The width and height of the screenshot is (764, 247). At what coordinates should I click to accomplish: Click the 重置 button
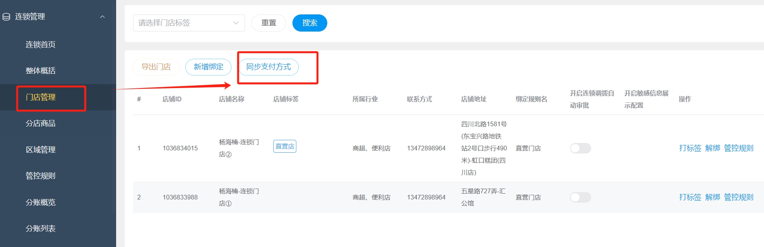269,23
